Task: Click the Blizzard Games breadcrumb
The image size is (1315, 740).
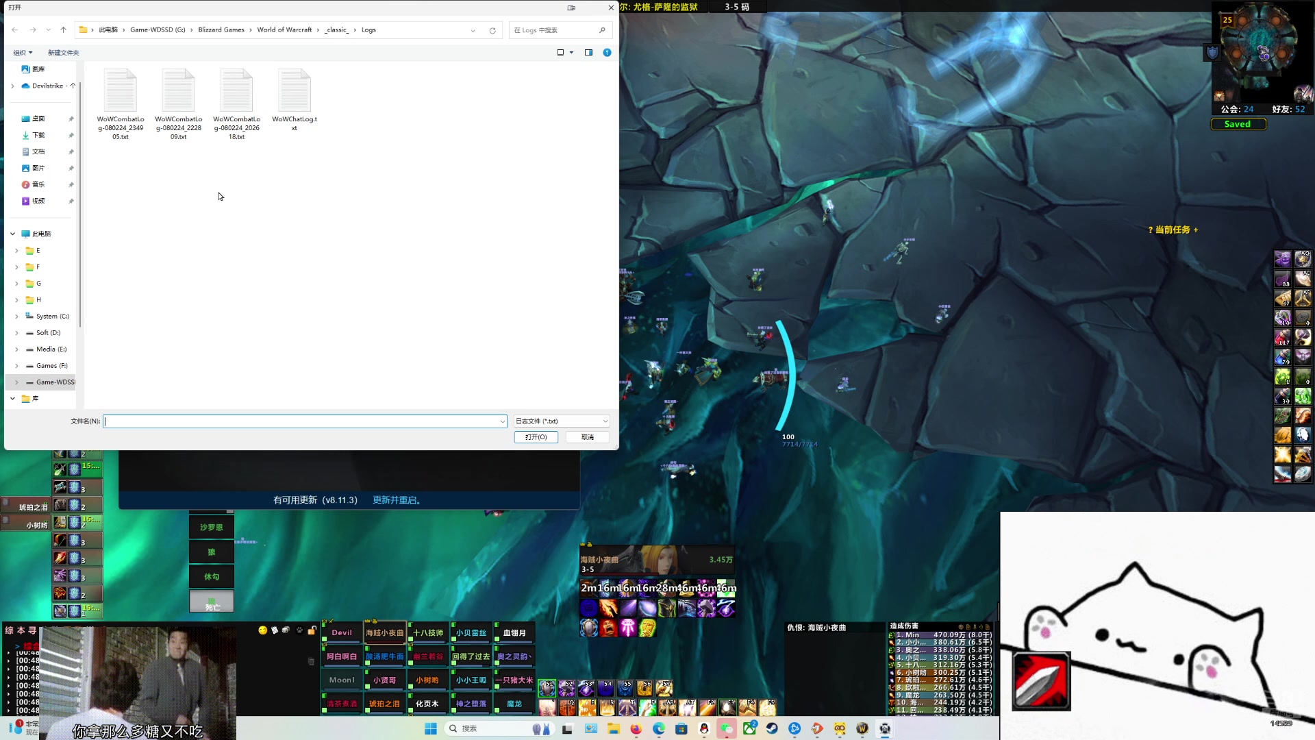Action: click(221, 30)
